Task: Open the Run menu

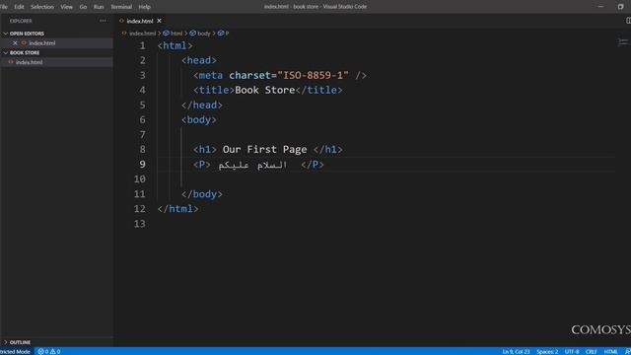Action: coord(99,7)
